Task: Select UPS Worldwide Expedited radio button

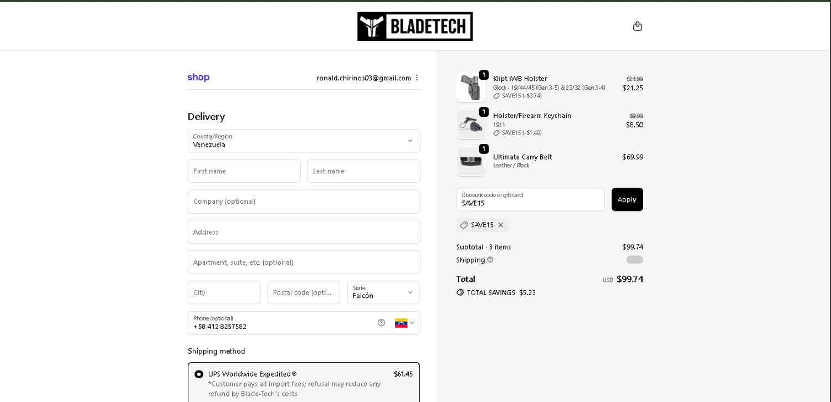Action: tap(199, 374)
